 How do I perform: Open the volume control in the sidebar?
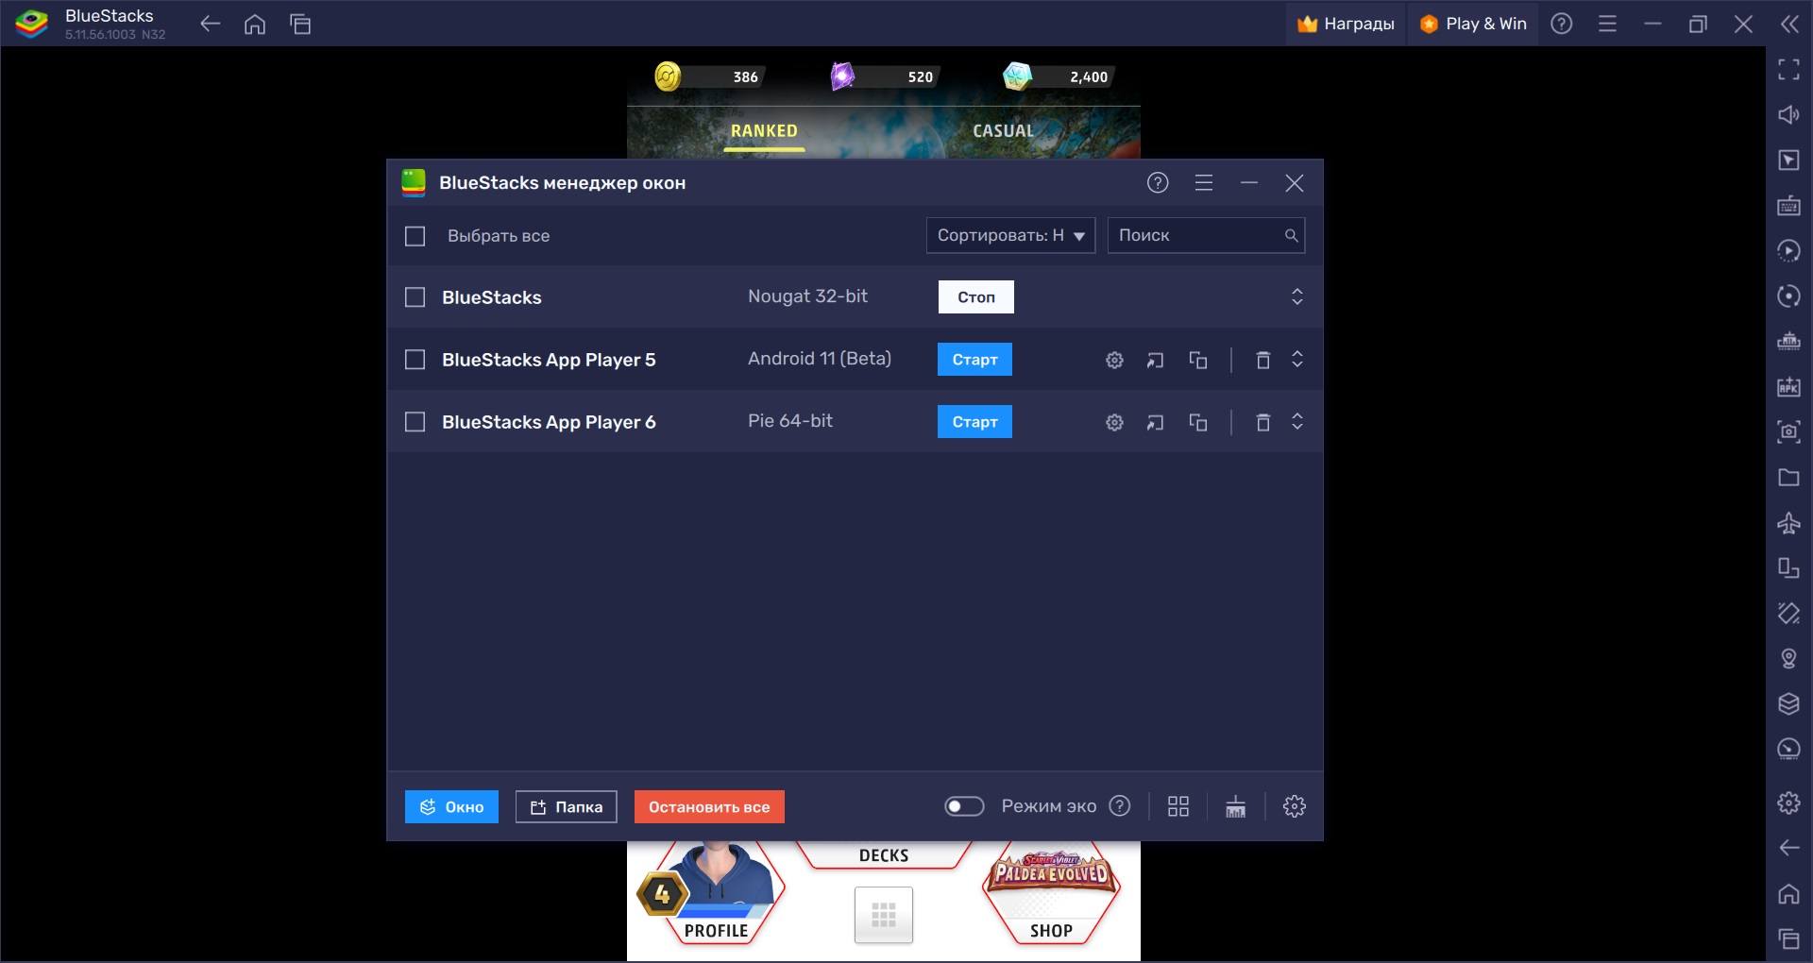point(1788,114)
